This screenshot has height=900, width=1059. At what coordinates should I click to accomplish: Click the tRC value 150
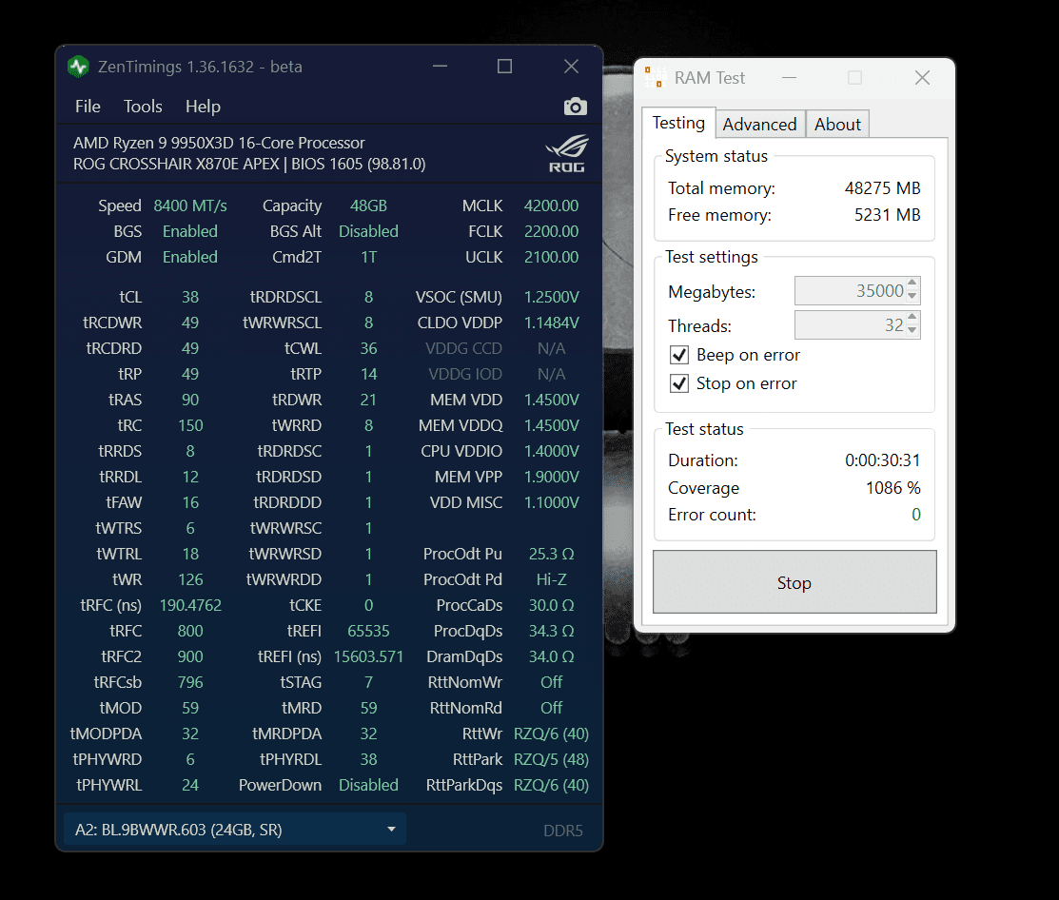[190, 425]
